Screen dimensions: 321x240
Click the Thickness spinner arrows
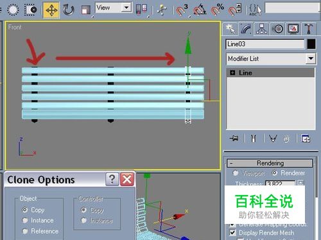pyautogui.click(x=300, y=183)
